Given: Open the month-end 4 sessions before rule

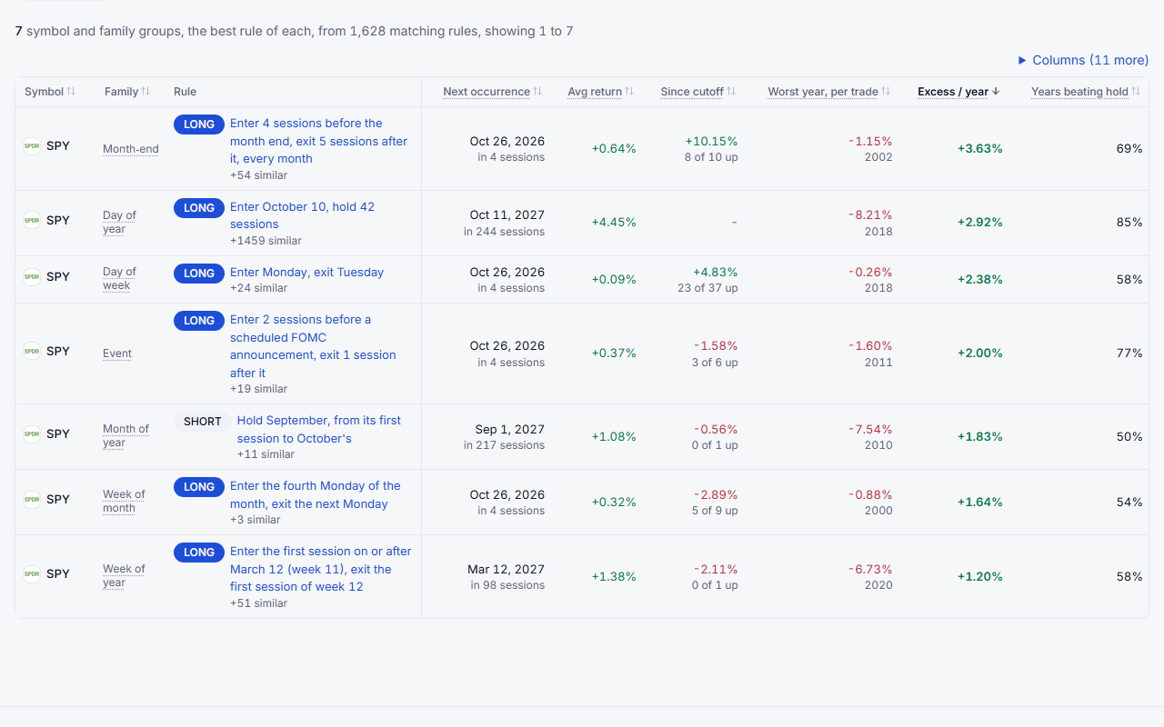Looking at the screenshot, I should point(318,141).
